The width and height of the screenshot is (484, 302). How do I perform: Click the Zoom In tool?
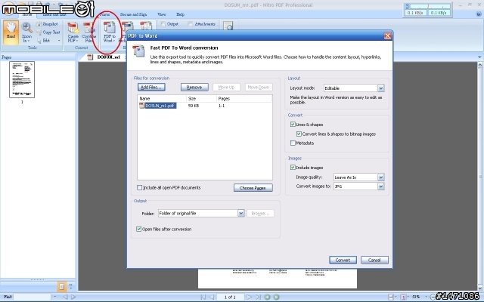[x=27, y=32]
